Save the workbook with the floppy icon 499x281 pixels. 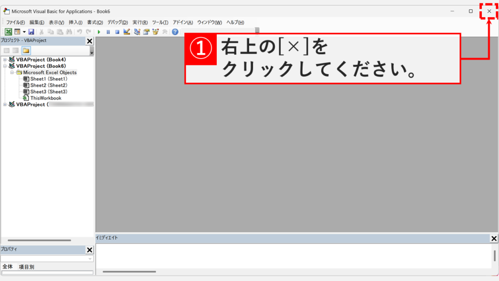coord(31,32)
